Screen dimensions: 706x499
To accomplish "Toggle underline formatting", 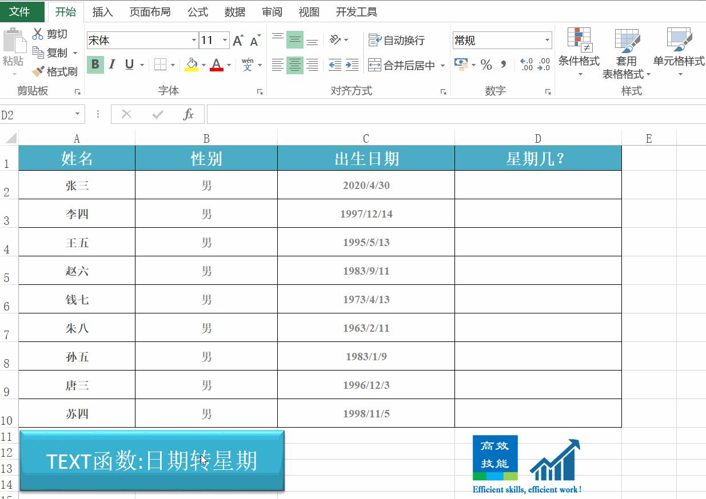I will [130, 65].
